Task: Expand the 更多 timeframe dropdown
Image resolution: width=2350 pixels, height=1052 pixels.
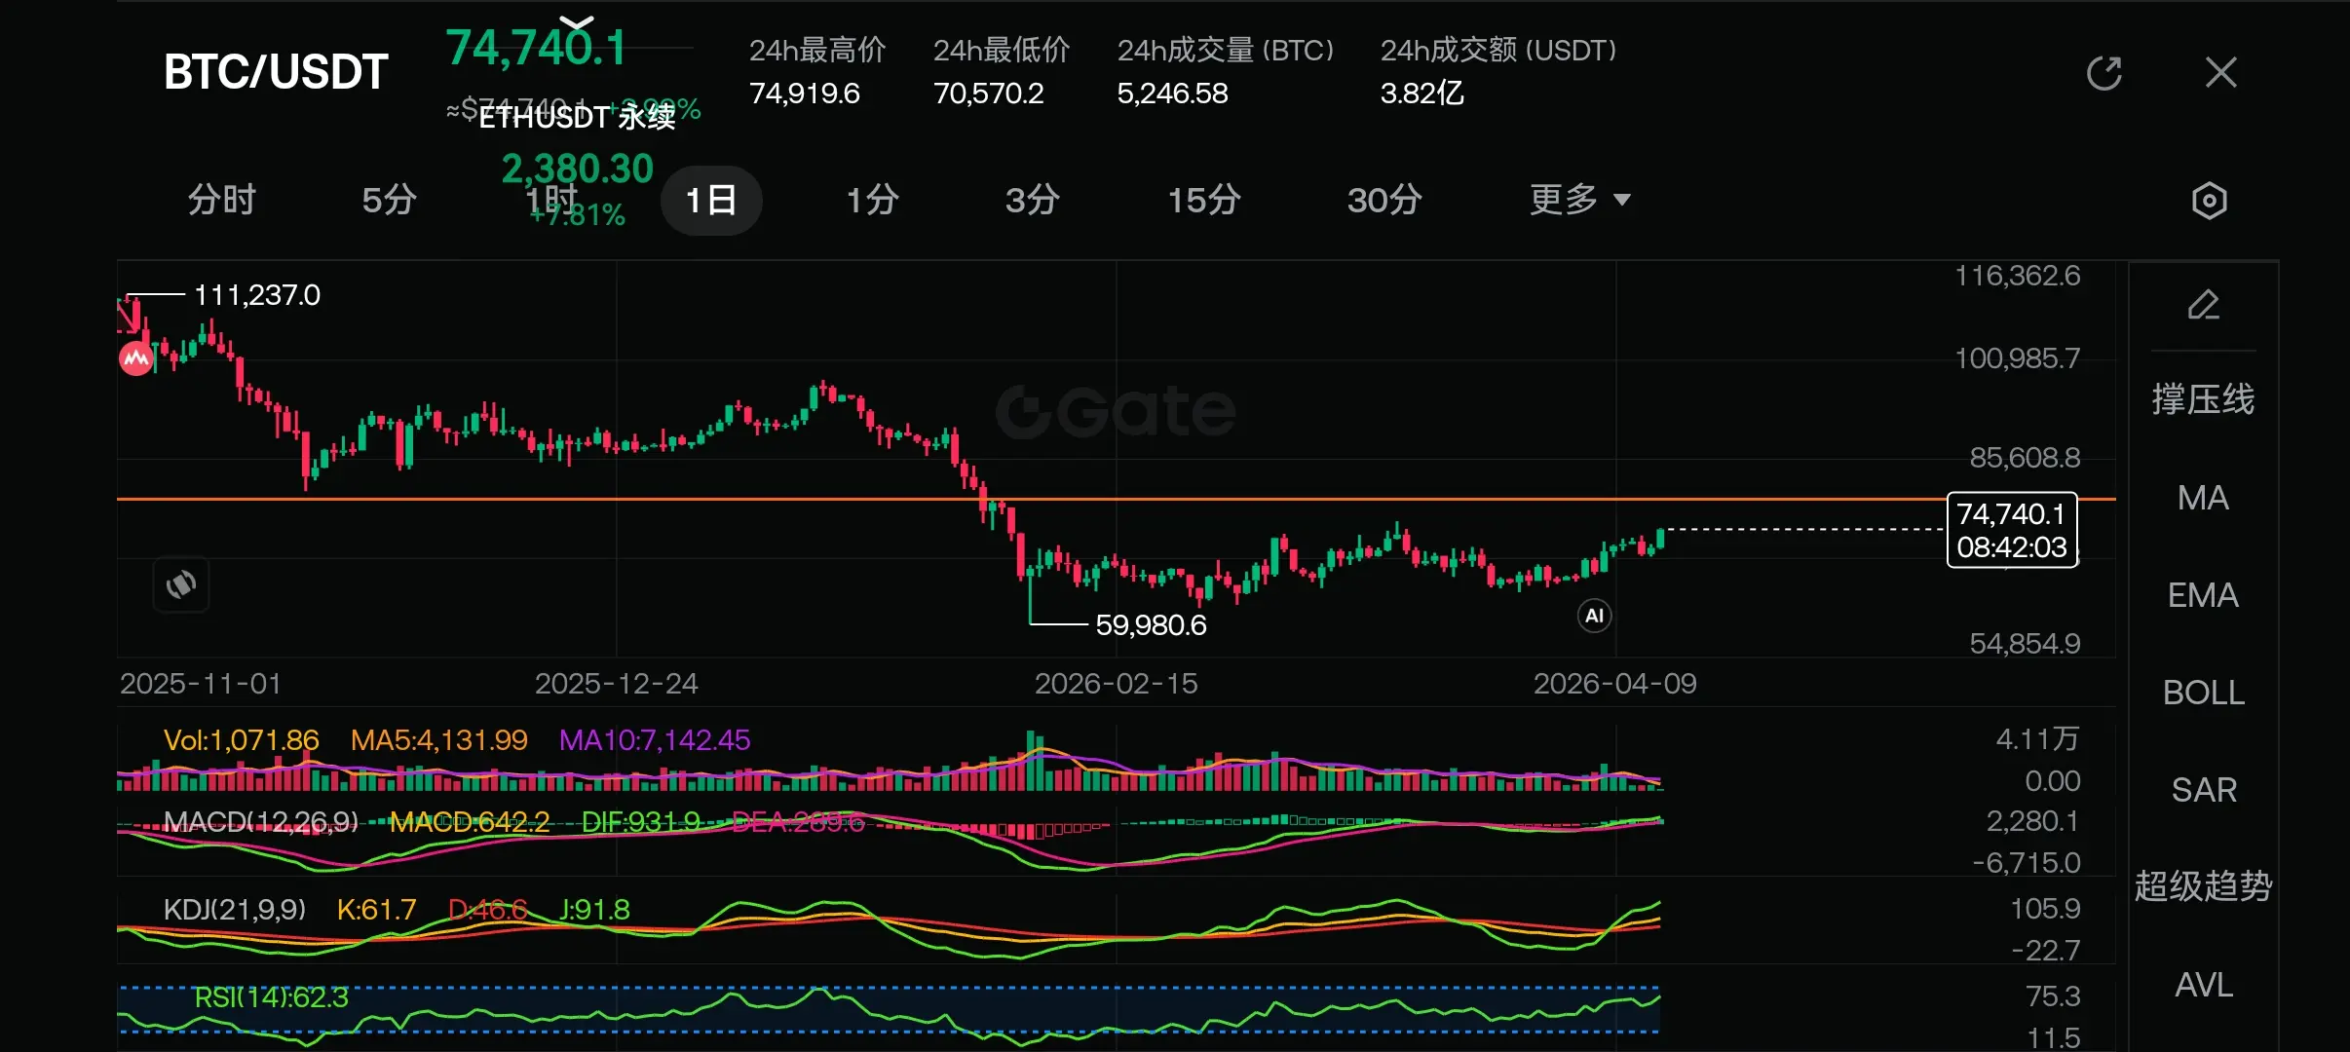Action: point(1579,200)
